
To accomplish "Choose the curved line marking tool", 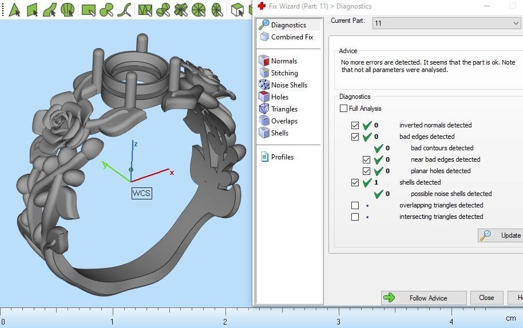I will pos(124,10).
